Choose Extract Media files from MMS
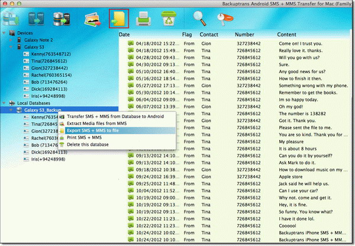This screenshot has height=246, width=355. pos(117,123)
